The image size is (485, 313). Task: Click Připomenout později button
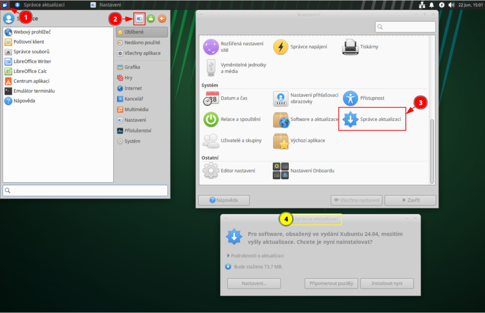point(331,283)
